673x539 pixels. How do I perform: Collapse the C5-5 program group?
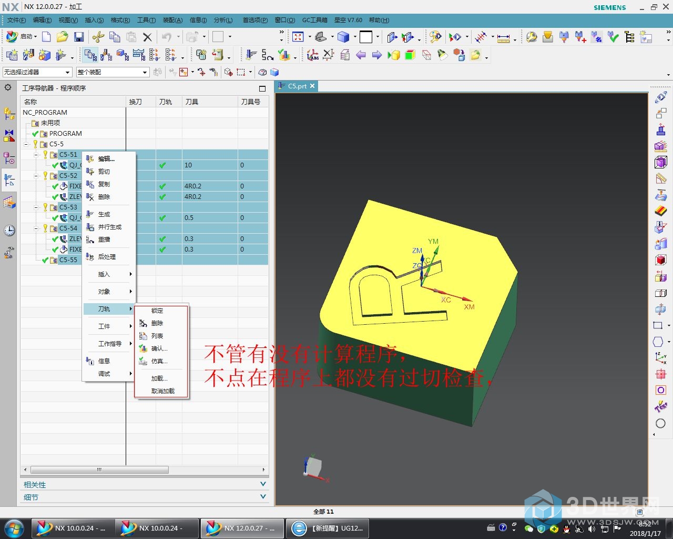tap(26, 144)
